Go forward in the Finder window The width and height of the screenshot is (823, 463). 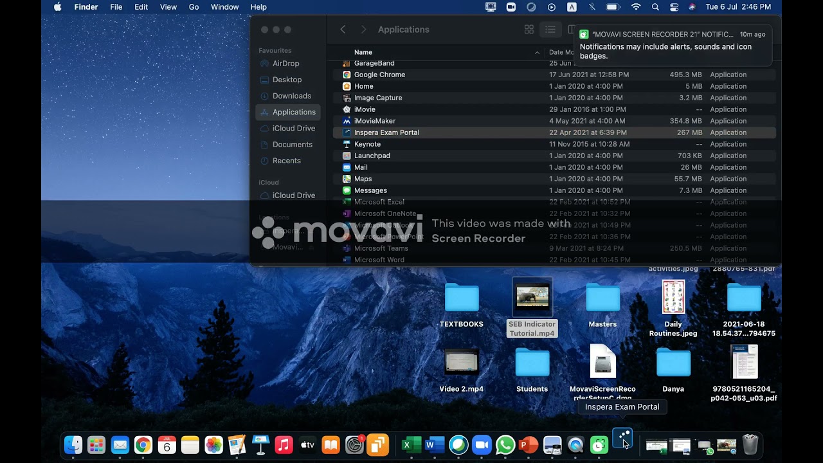point(363,30)
